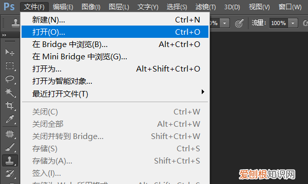
Task: Click the 签入(I)... menu entry
Action: (x=115, y=173)
